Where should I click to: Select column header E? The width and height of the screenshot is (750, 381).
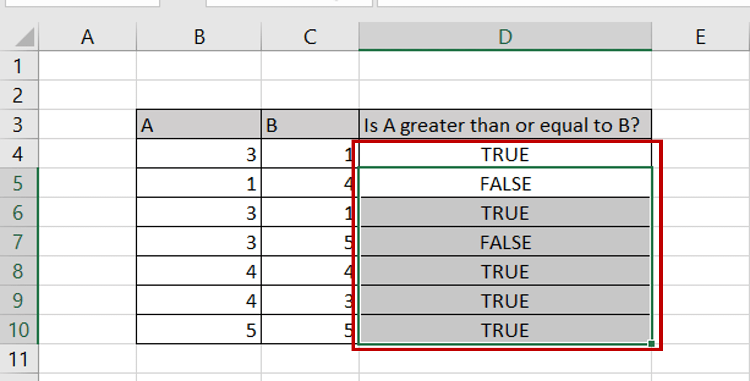pos(702,36)
